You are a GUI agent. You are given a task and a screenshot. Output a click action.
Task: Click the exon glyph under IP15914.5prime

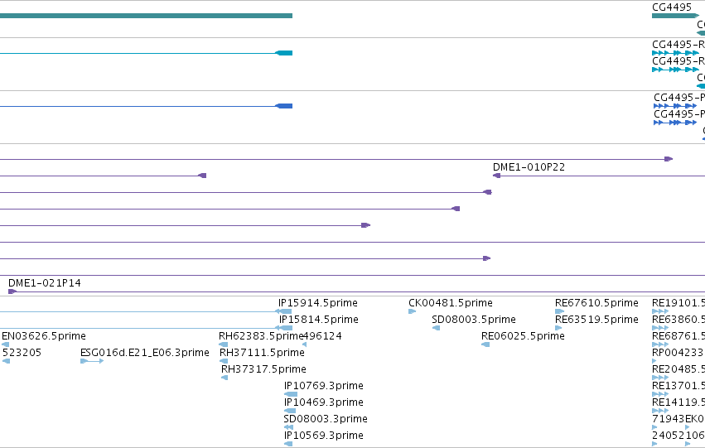tap(283, 311)
